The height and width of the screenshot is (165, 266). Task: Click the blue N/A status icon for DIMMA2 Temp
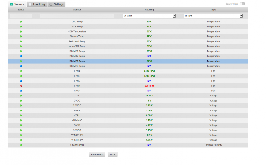[x=21, y=56]
